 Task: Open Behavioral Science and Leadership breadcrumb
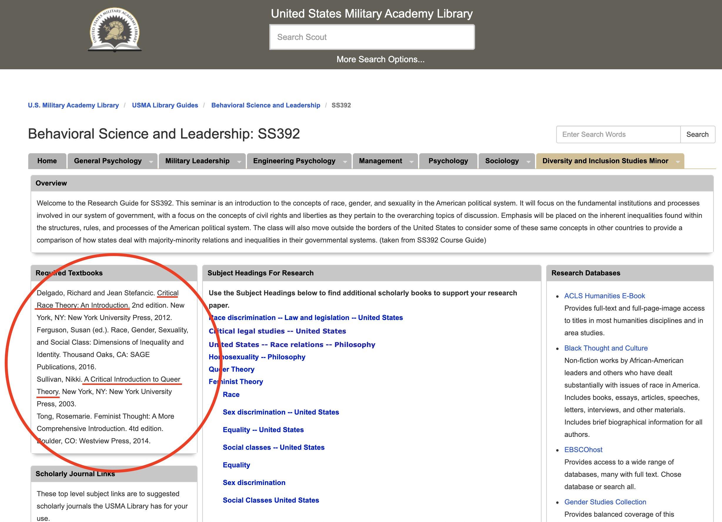265,105
